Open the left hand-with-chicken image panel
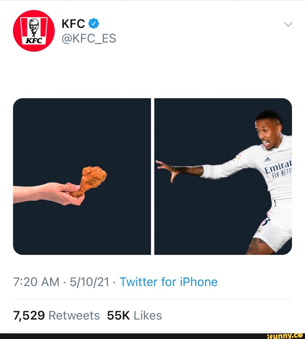 tap(82, 176)
